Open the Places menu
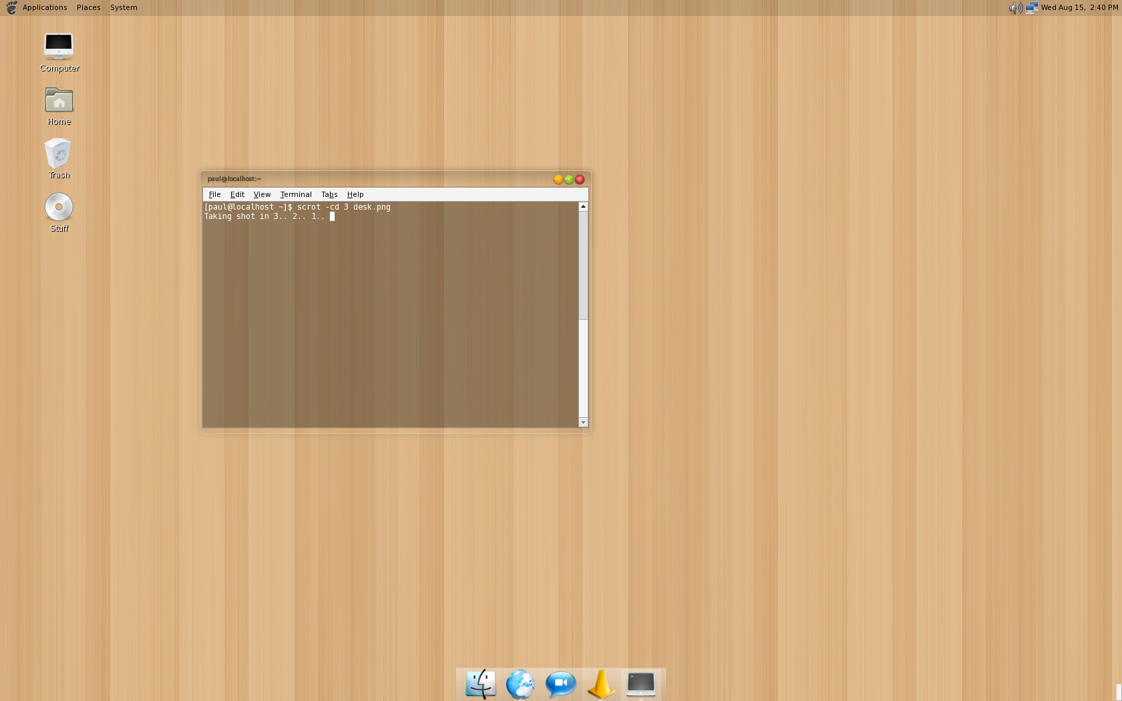 (88, 8)
